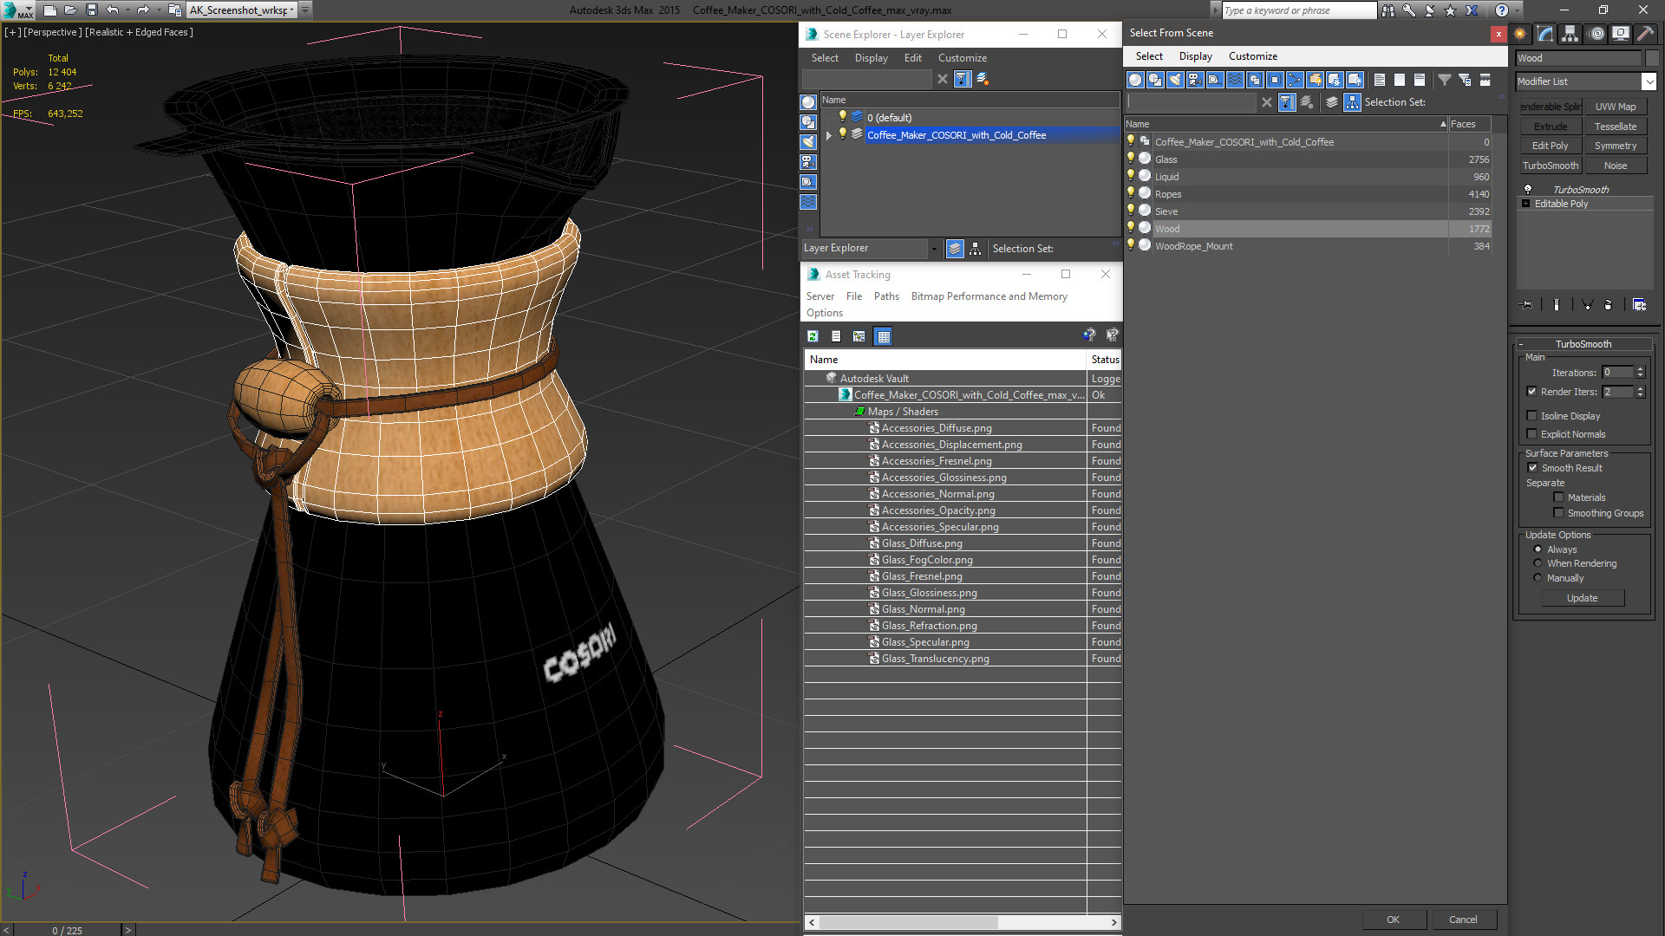
Task: Toggle Display Space Warps filter icon
Action: (1235, 80)
